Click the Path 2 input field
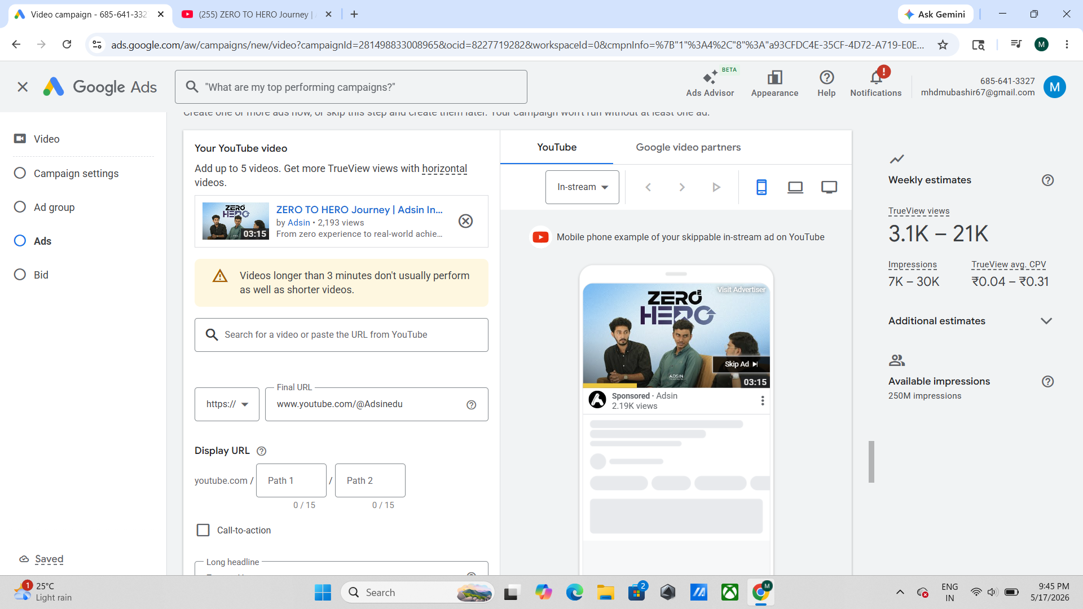Screen dimensions: 1083x609 (x=370, y=480)
